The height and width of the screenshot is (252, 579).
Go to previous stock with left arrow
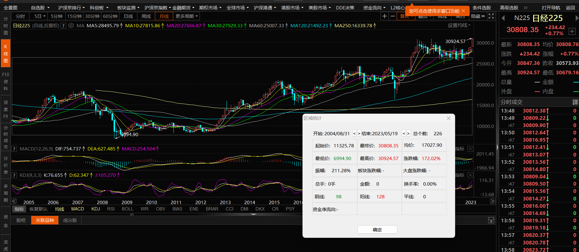(503, 18)
